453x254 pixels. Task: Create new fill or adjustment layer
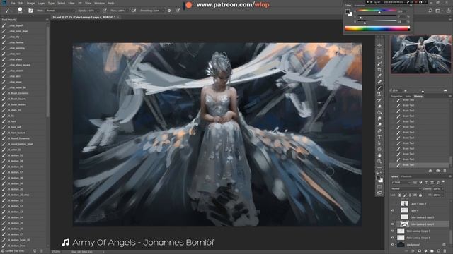pos(426,251)
